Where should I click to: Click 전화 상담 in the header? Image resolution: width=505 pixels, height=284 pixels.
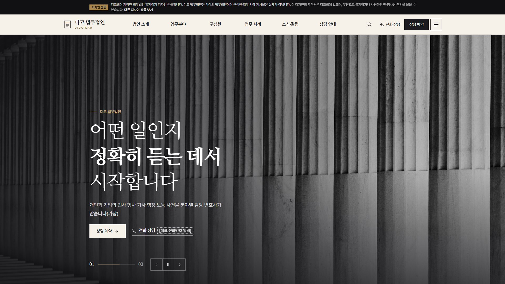tap(390, 24)
